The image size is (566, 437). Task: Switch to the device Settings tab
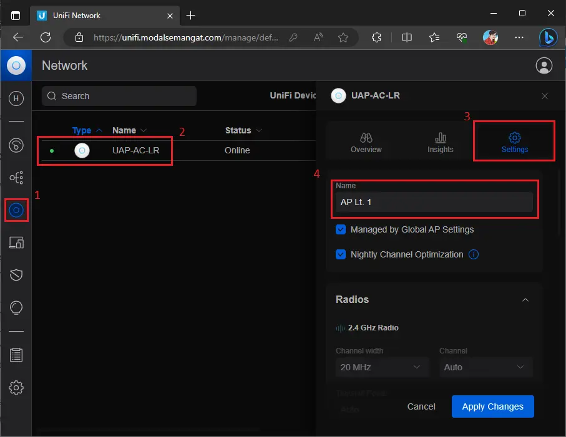click(x=514, y=143)
